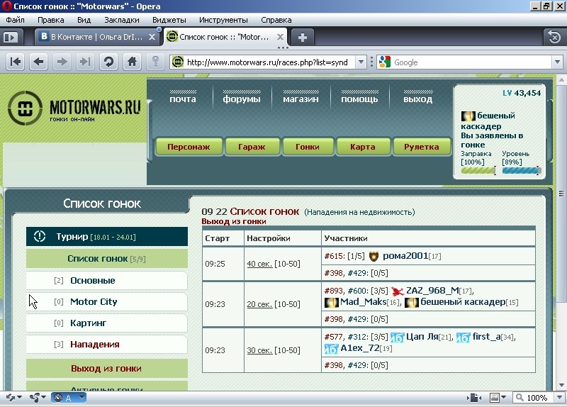Click the Карта button
The width and height of the screenshot is (567, 407).
click(363, 147)
